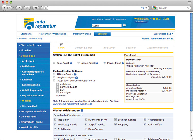Image resolution: width=193 pixels, height=140 pixels.
Task: Enable the Aktions-Service checkbox
Action: click(54, 74)
